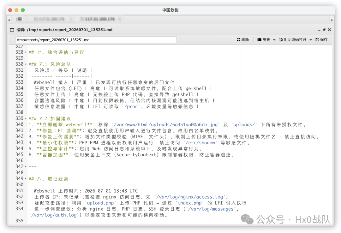This screenshot has height=233, width=341.
Task: Click the `/var/log/messages` path
Action: click(211, 209)
